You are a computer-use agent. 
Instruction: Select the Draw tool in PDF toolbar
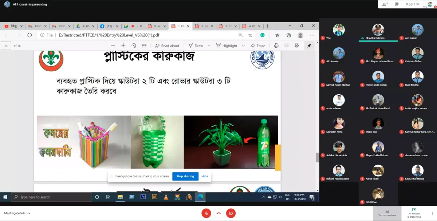point(196,46)
